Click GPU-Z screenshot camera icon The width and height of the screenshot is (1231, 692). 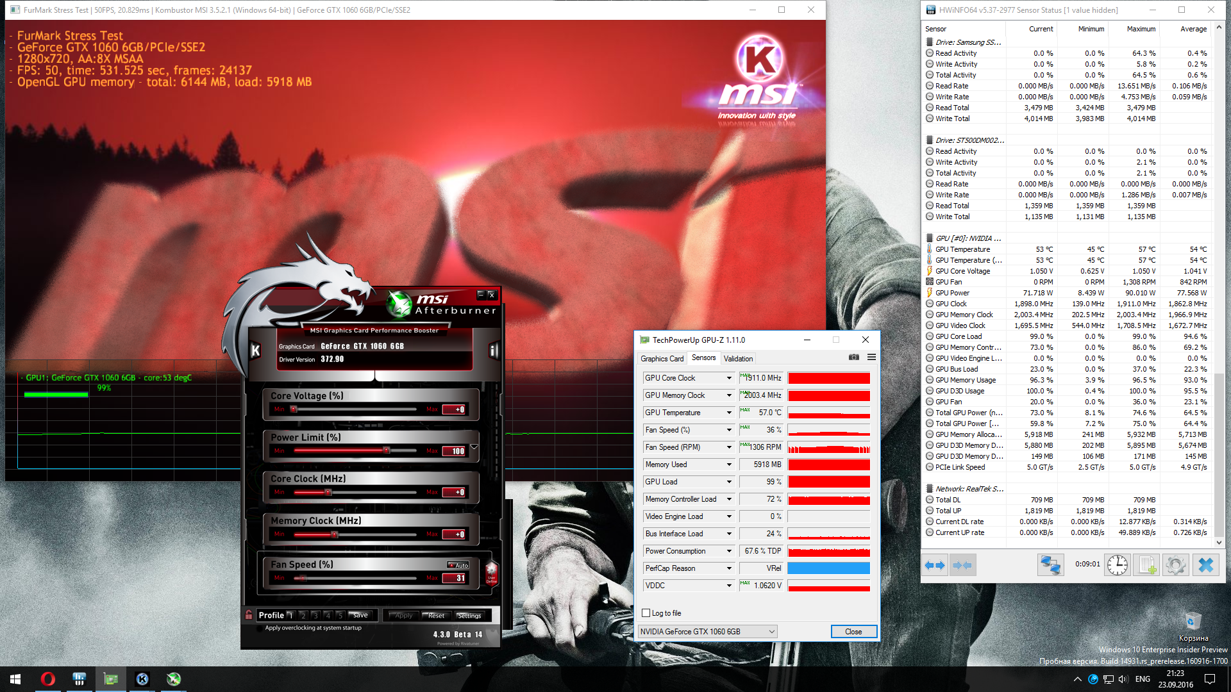tap(854, 358)
